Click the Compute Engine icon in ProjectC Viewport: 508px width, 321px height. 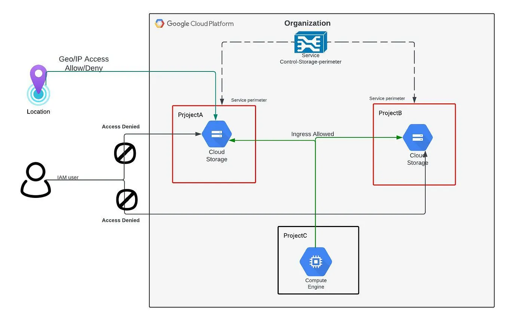tap(316, 262)
